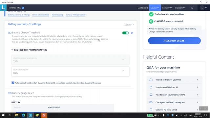Open How to reset Windows 10
The image size is (210, 118).
click(x=174, y=87)
